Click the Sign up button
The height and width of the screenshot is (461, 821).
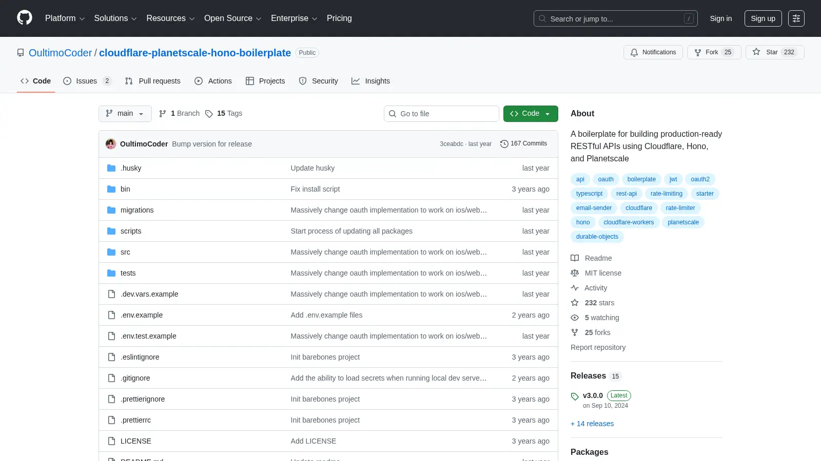[x=763, y=18]
